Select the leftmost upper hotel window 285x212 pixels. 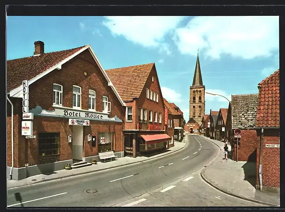point(57,94)
